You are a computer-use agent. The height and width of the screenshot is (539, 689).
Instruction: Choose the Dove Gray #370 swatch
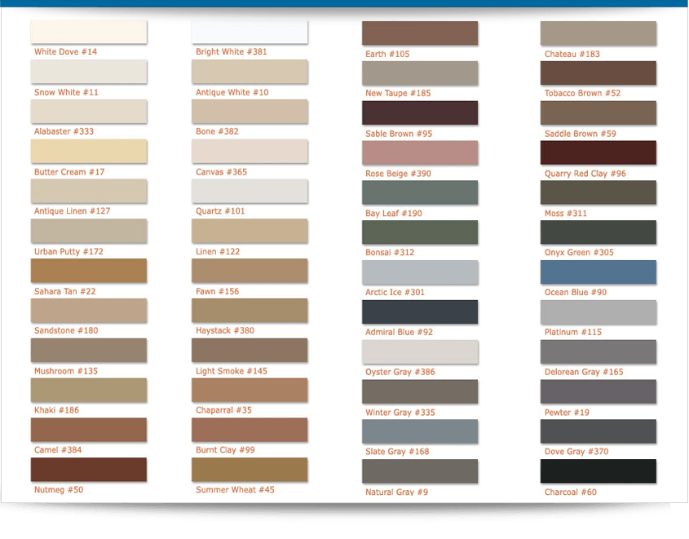598,431
